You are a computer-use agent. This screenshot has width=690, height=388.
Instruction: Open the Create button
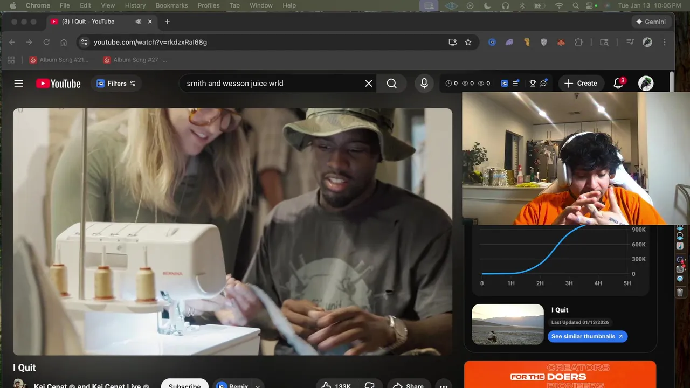(581, 84)
